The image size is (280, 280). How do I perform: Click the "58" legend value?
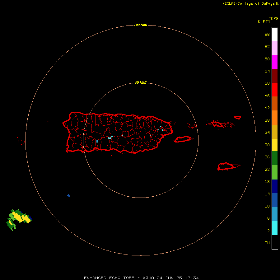pyautogui.click(x=267, y=59)
